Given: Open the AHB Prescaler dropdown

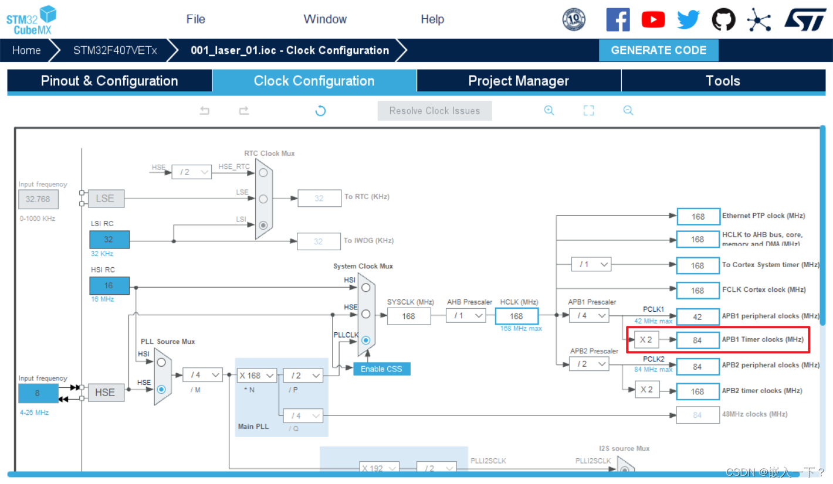Looking at the screenshot, I should tap(466, 316).
